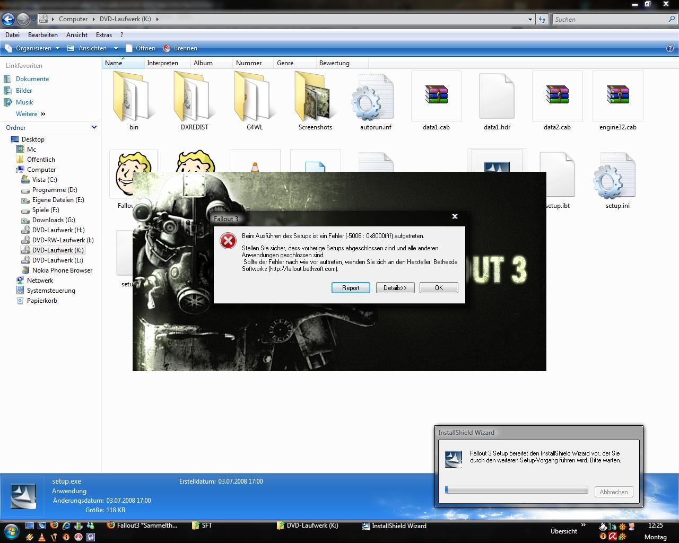
Task: Click the Windows Start orb
Action: pos(12,531)
